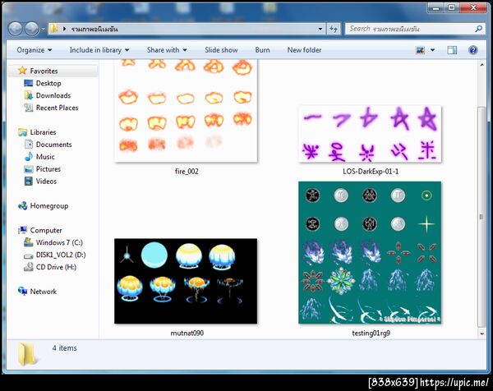Start the Slide show
Viewport: 493px width, 391px height.
[x=221, y=50]
